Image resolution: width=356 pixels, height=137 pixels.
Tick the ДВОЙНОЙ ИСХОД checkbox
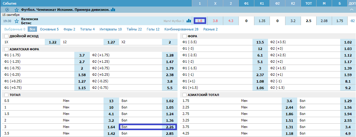click(6, 36)
